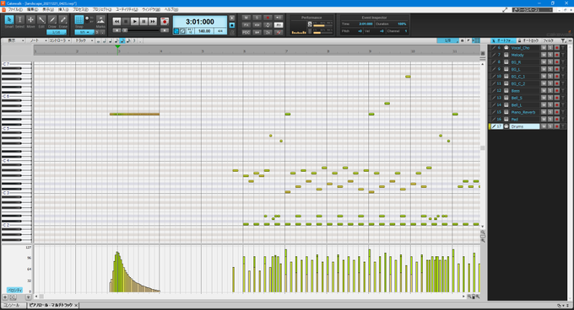Select the Edit tool
This screenshot has width=574, height=310.
coord(41,19)
